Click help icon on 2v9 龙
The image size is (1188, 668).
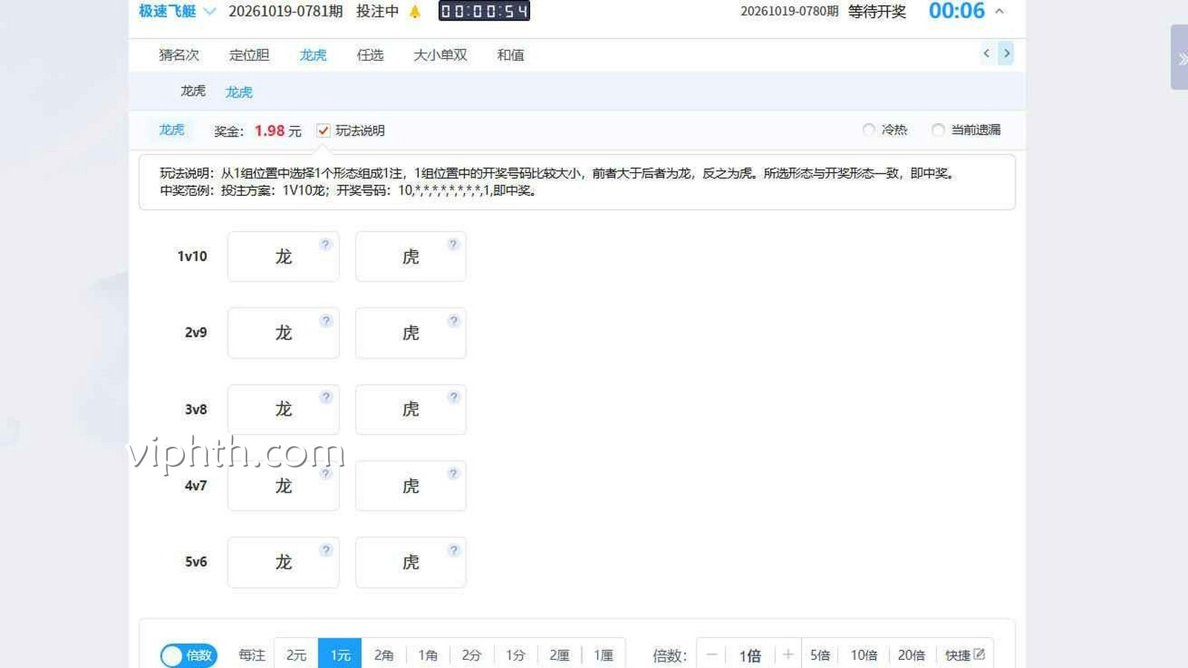point(325,321)
